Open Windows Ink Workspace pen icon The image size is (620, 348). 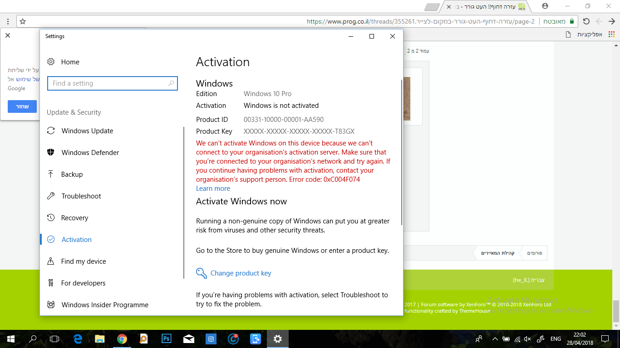tap(541, 338)
